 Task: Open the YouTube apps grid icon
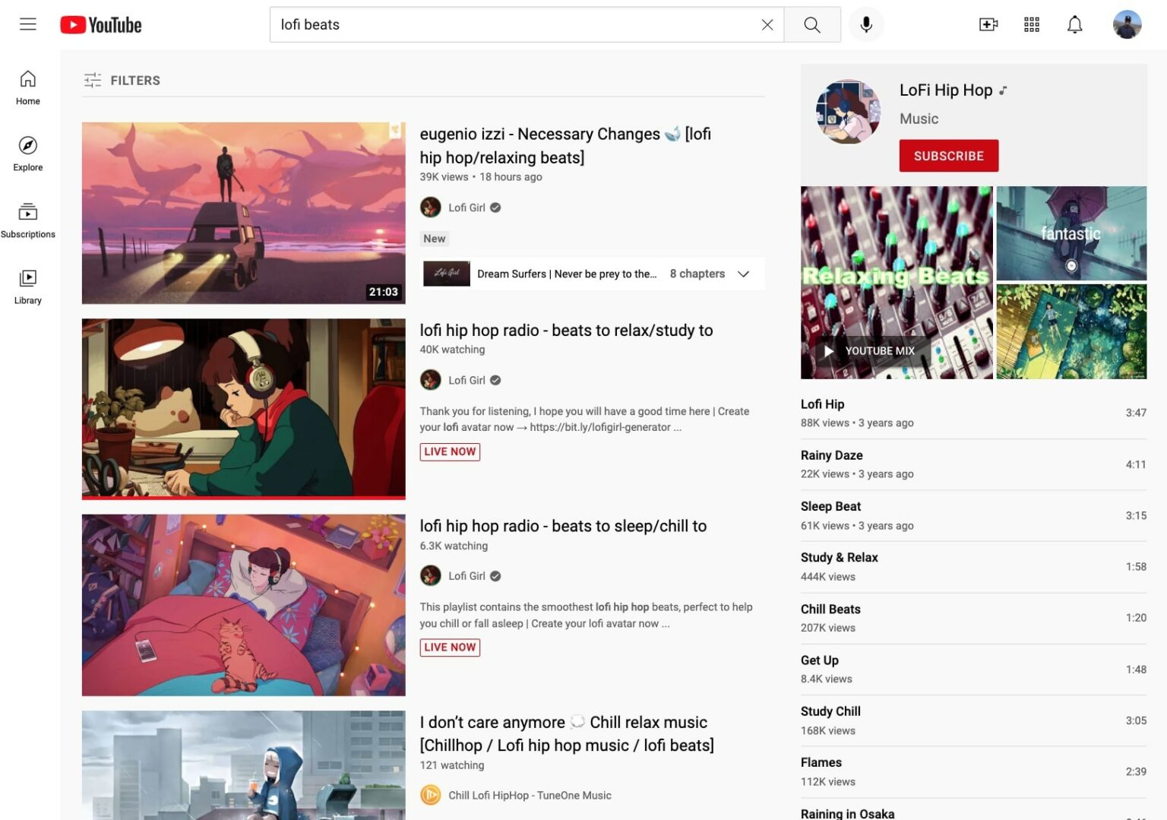1031,24
